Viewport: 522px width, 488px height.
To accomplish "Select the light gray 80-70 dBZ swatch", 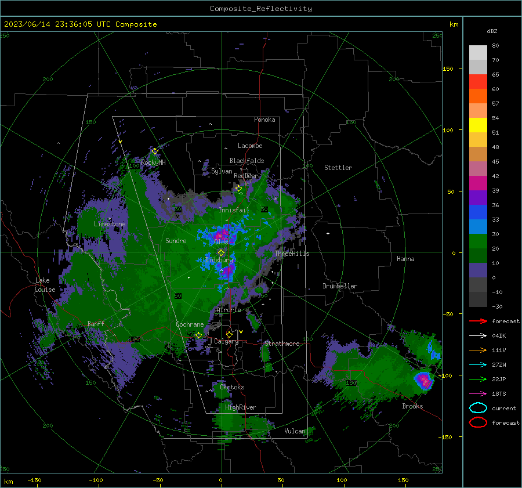I will coord(478,53).
